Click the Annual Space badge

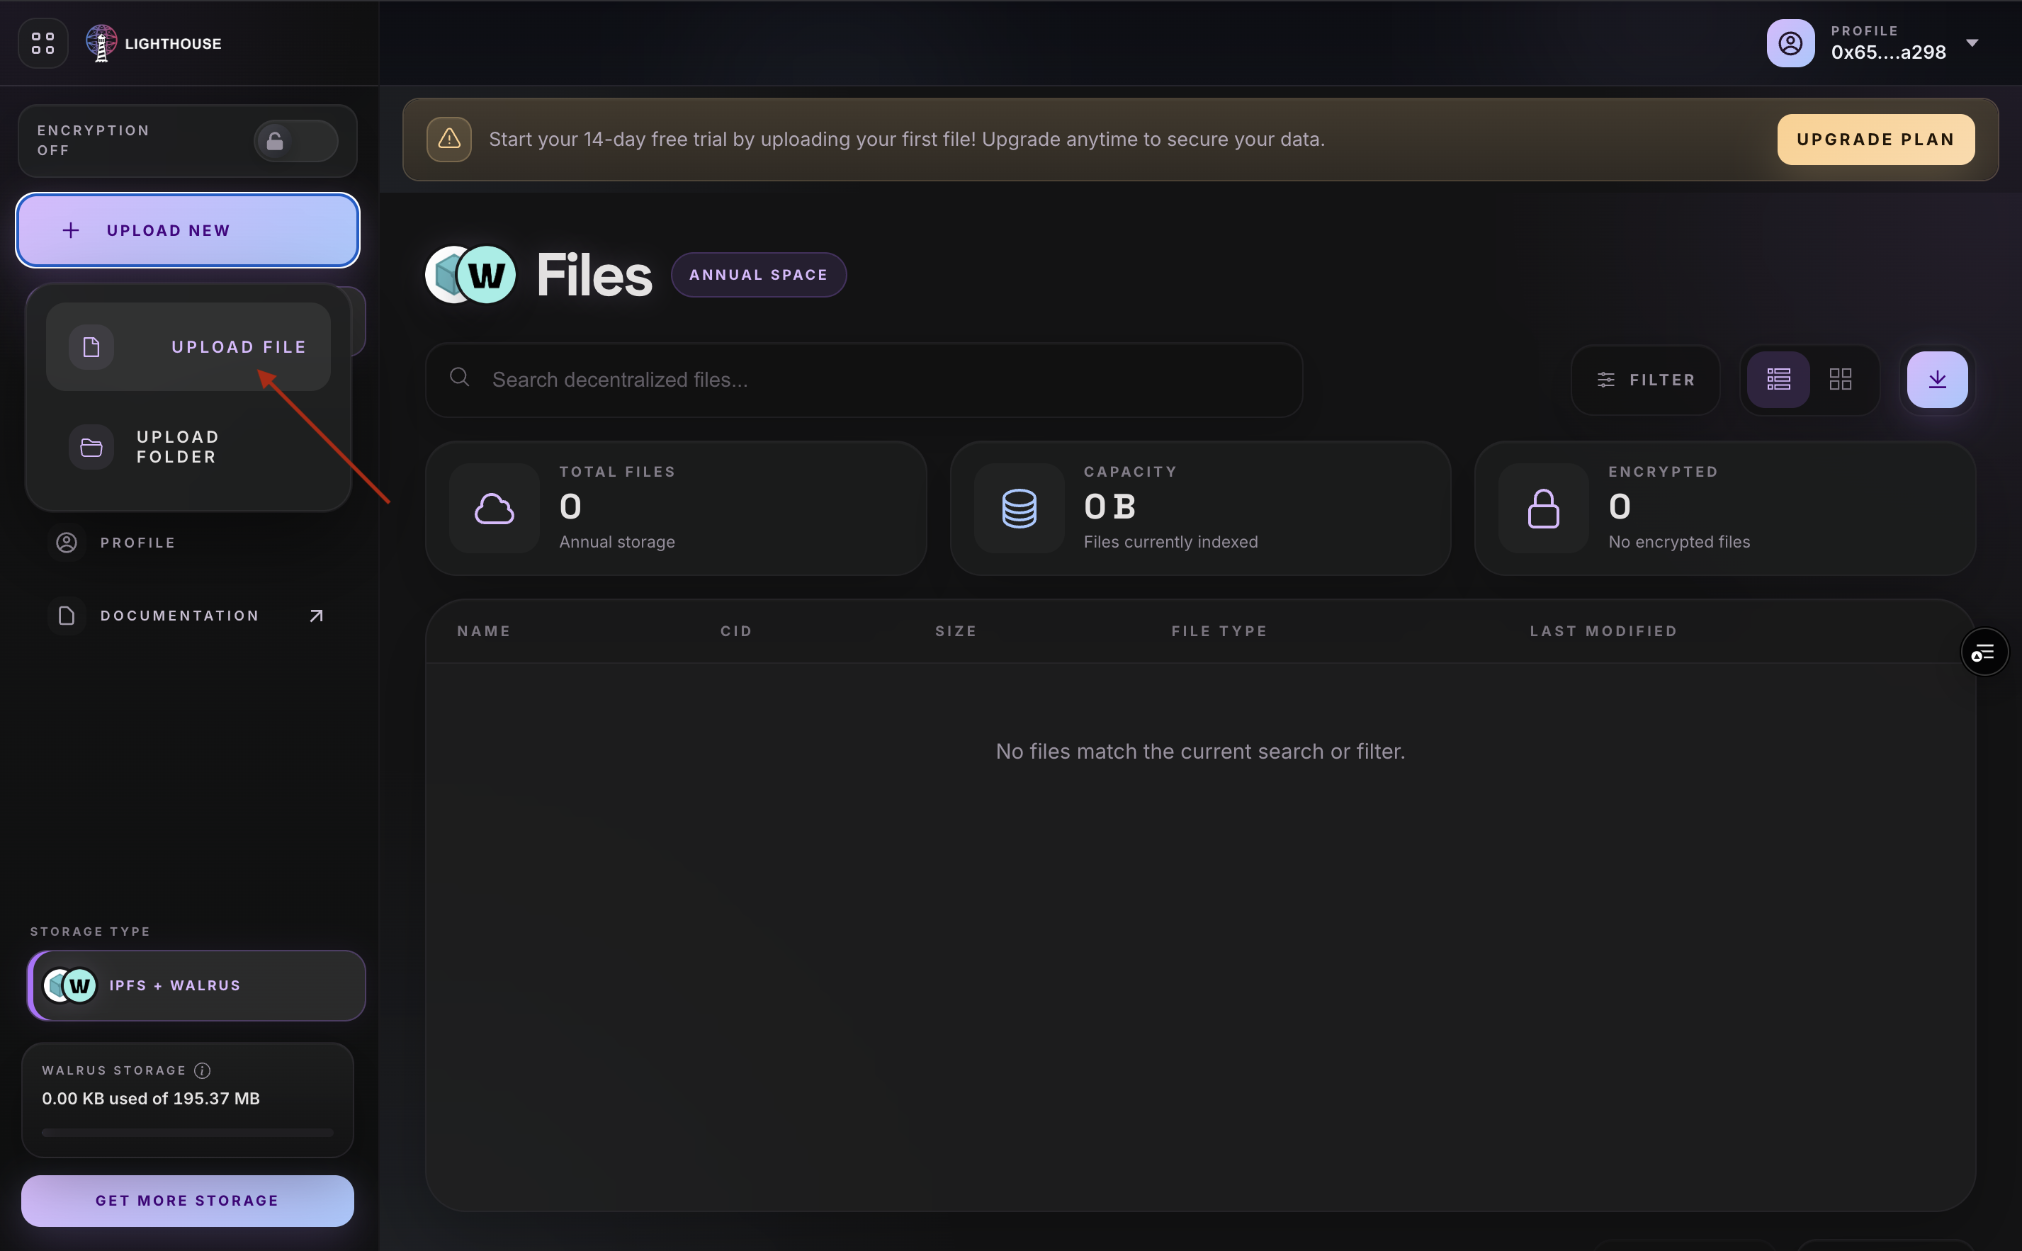[x=759, y=275]
